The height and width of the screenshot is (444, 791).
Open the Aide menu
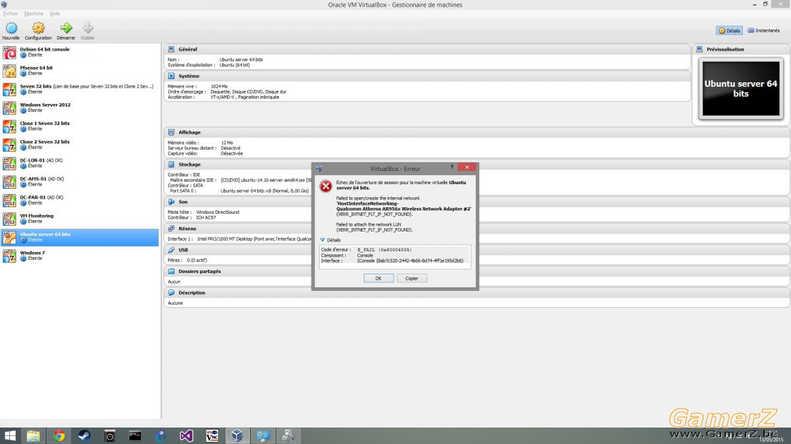click(55, 13)
